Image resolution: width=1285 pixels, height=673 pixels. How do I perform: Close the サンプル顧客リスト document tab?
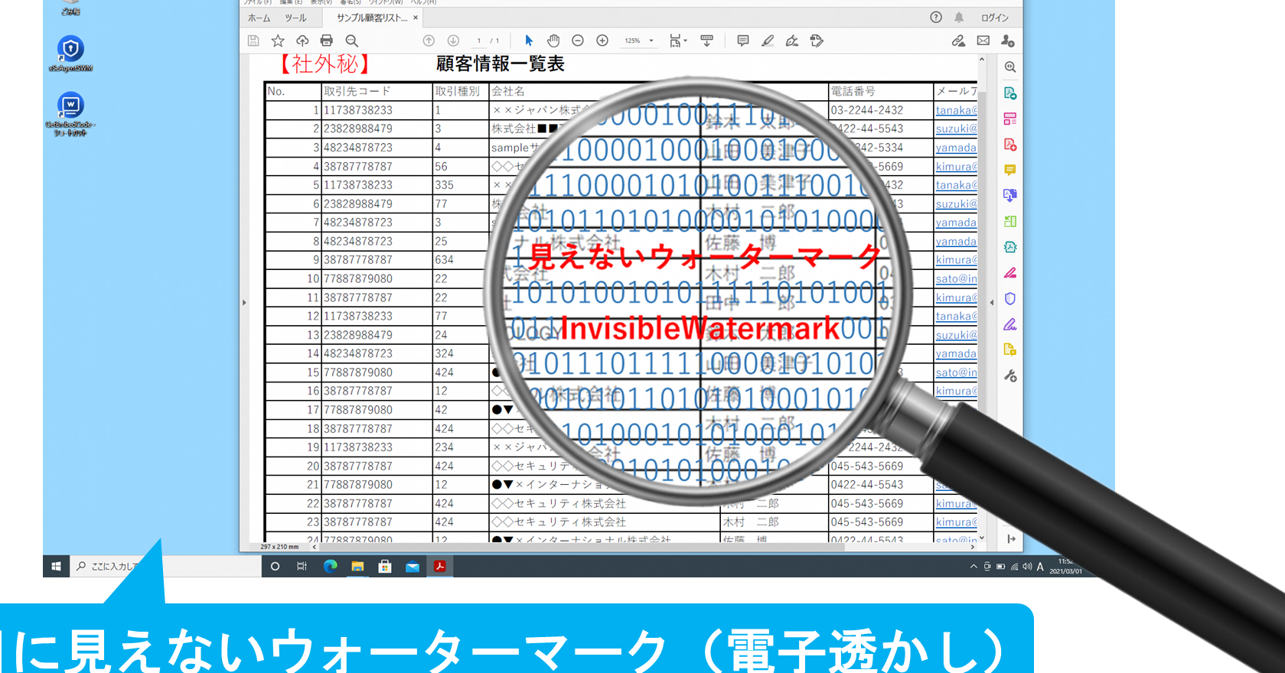point(416,18)
